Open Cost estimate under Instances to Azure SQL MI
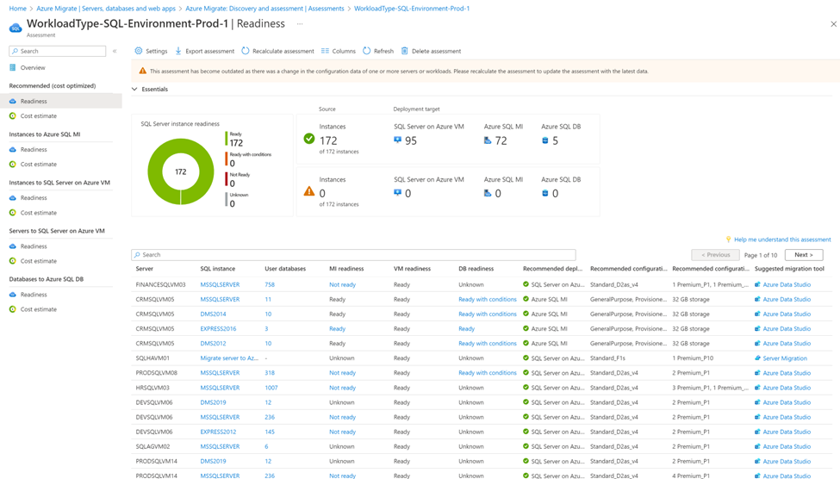The height and width of the screenshot is (479, 840). [x=39, y=164]
